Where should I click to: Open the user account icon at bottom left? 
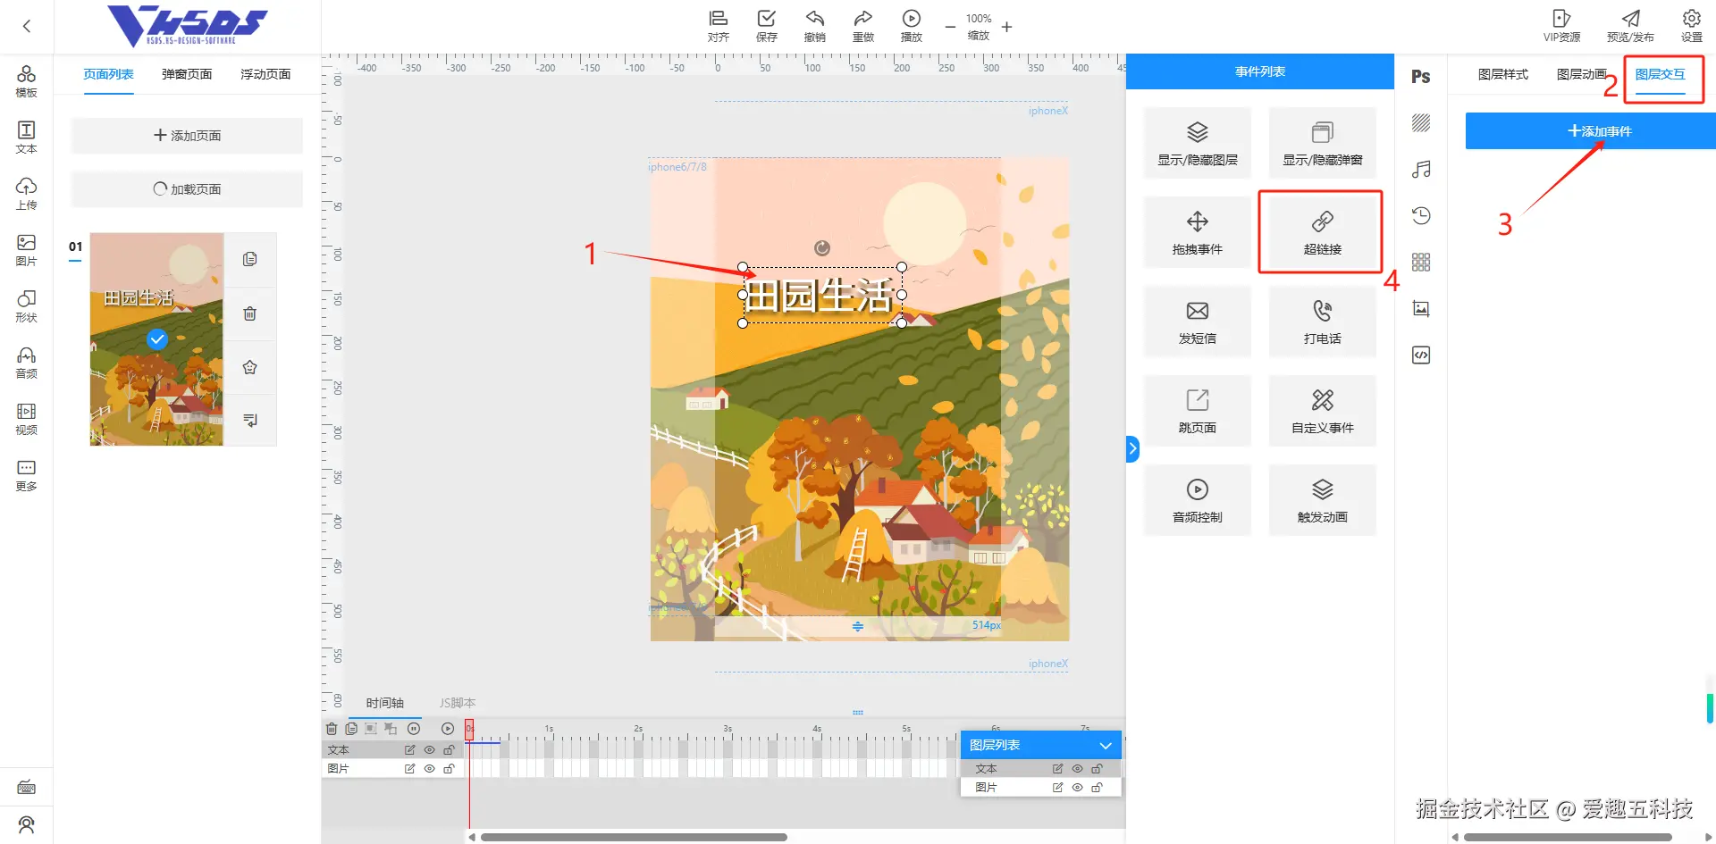27,824
